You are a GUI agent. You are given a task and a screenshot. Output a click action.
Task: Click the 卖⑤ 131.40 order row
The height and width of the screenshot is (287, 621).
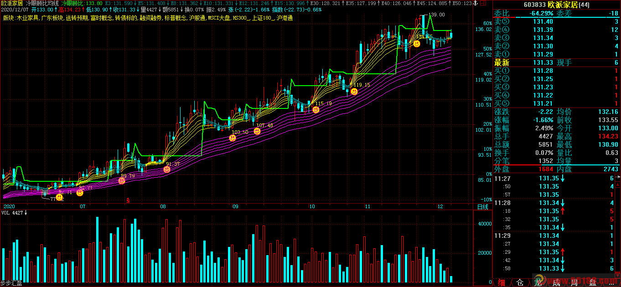(x=557, y=21)
